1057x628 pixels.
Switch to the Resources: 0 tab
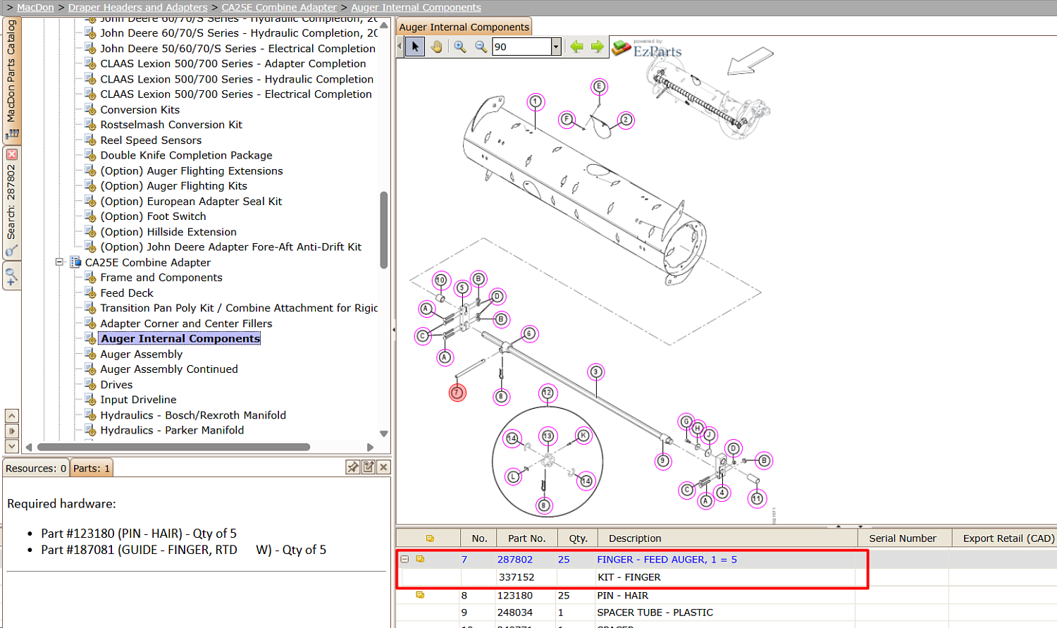(x=36, y=468)
